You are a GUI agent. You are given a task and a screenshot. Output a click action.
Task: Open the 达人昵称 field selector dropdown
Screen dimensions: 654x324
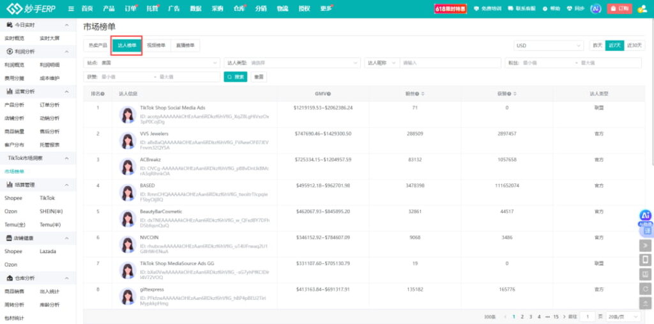point(382,63)
